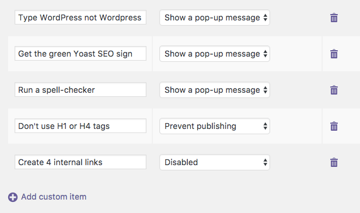The height and width of the screenshot is (213, 360).
Task: Click up-down arrows on 'Prevent publishing' select
Action: point(265,126)
